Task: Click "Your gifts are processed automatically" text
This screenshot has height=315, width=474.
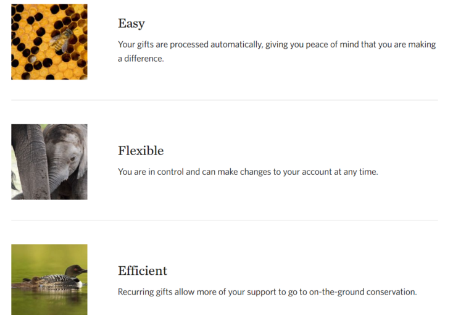Action: click(x=190, y=44)
